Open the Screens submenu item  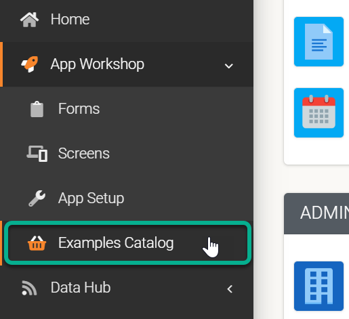pos(84,154)
